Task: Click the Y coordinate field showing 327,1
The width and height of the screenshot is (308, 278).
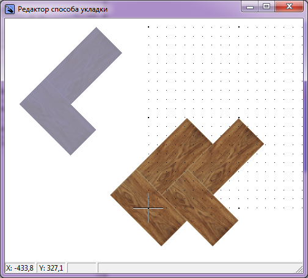Action: point(51,268)
